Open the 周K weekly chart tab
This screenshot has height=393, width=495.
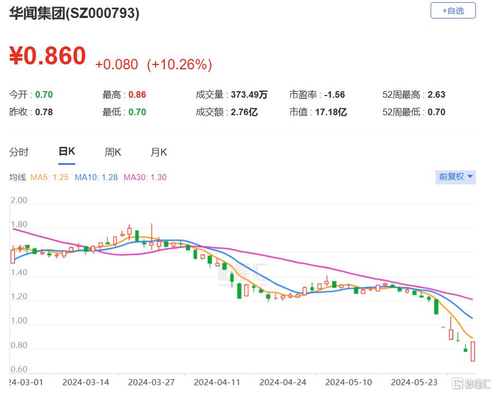(113, 152)
